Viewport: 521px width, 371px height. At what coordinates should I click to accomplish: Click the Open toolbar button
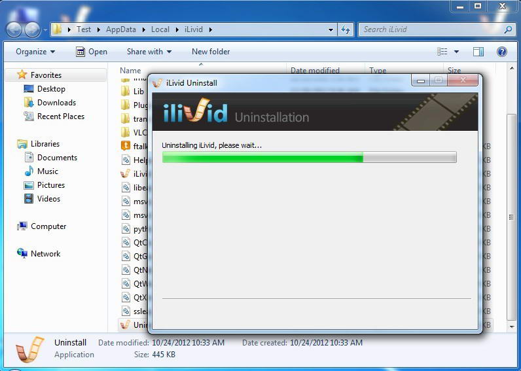92,52
